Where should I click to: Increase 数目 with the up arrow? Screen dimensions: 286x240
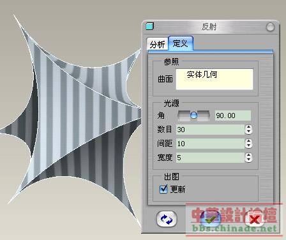248,127
